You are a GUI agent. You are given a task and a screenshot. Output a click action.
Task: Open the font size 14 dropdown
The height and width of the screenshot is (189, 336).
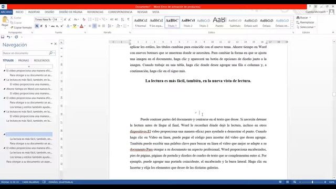61,19
